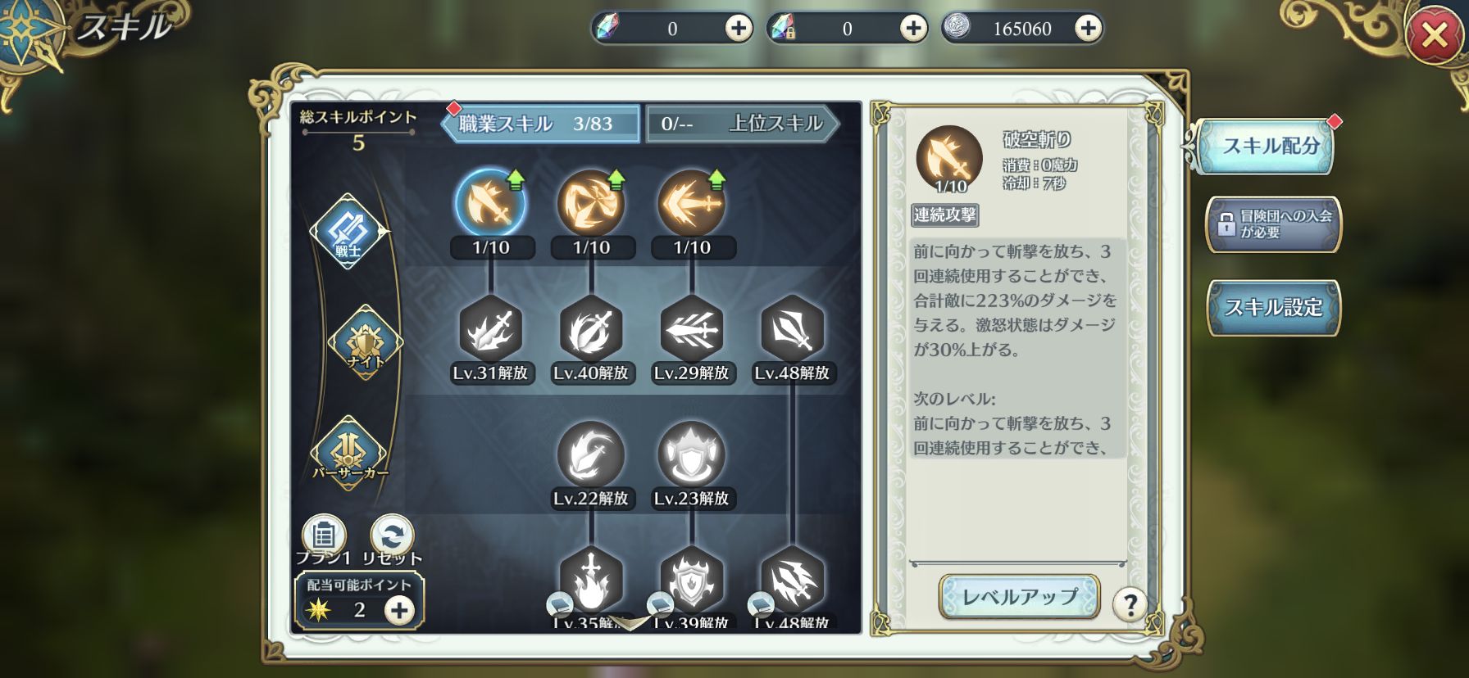Choose the バーサーカー class emblem
1469x678 pixels.
pyautogui.click(x=349, y=454)
